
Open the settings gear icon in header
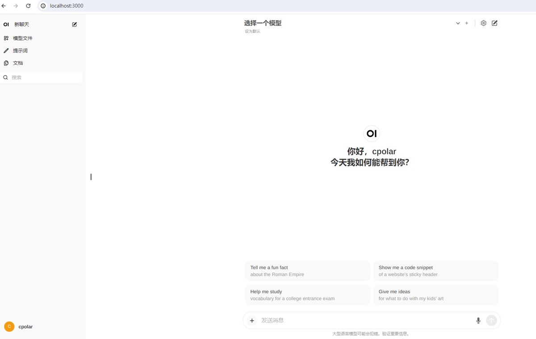[483, 23]
